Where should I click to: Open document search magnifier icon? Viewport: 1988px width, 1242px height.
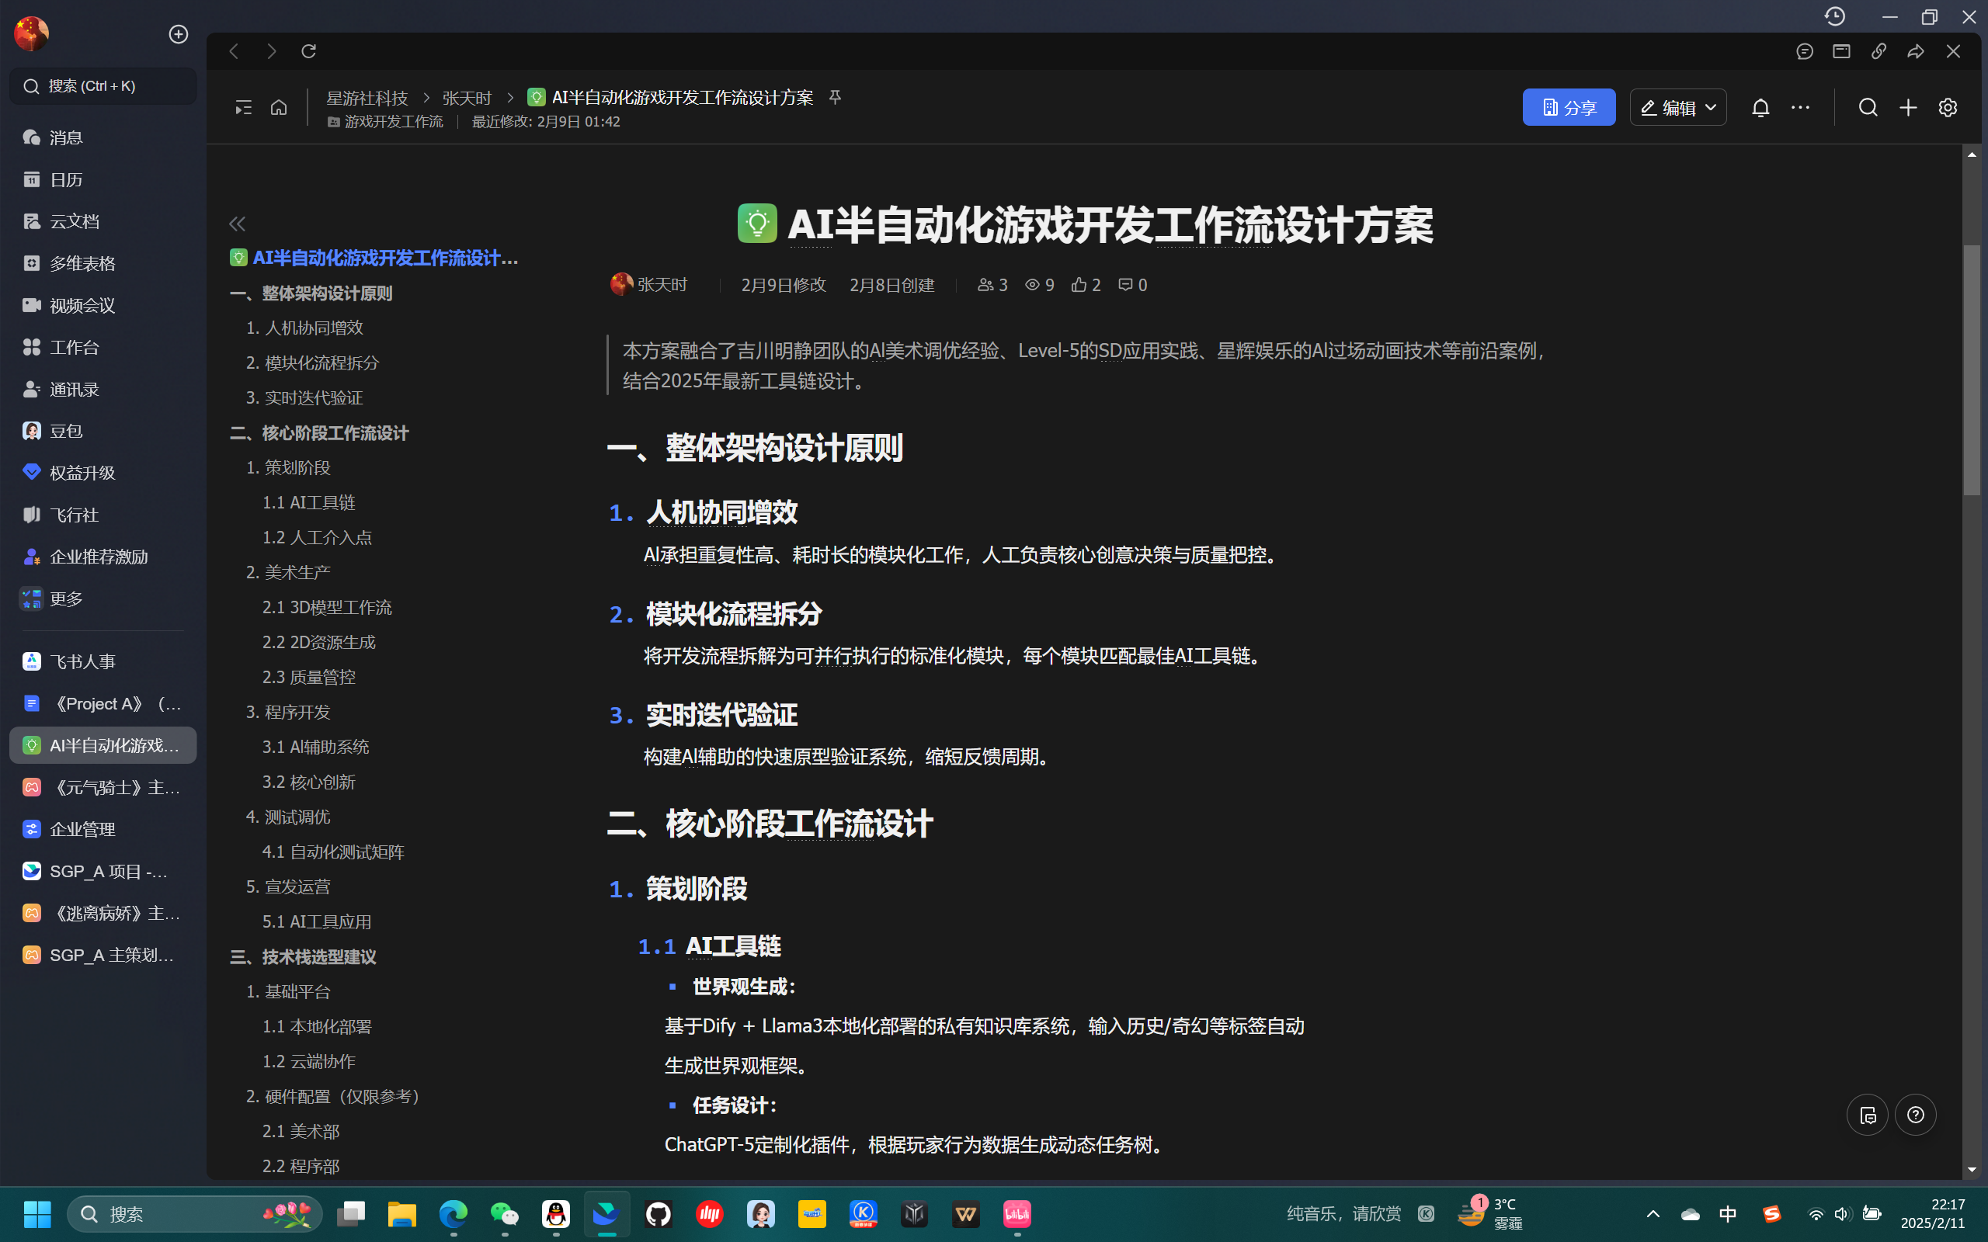[x=1867, y=108]
